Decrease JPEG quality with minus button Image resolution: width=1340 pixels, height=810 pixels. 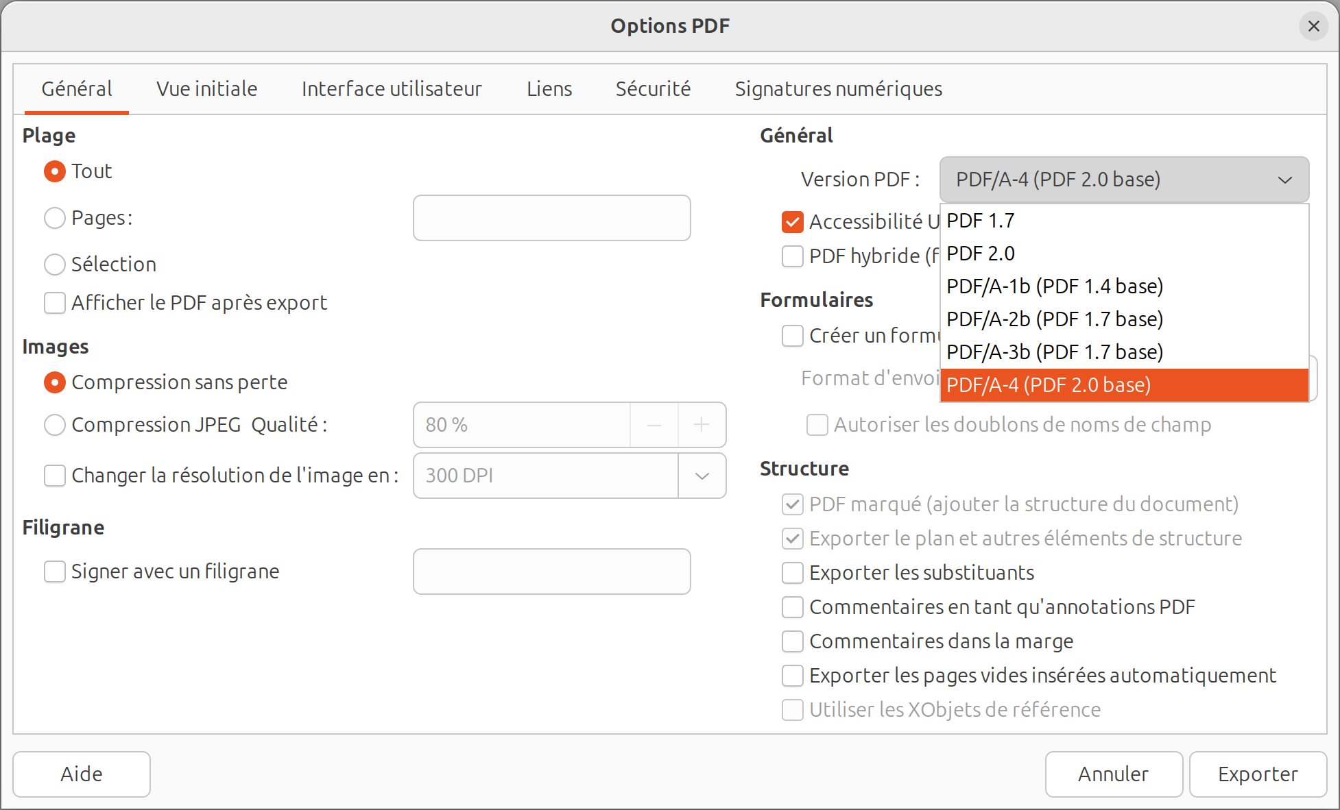point(654,425)
